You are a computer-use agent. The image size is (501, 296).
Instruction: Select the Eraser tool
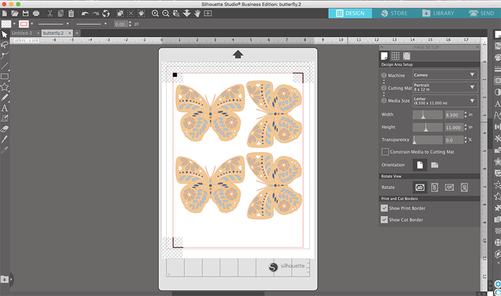point(5,128)
